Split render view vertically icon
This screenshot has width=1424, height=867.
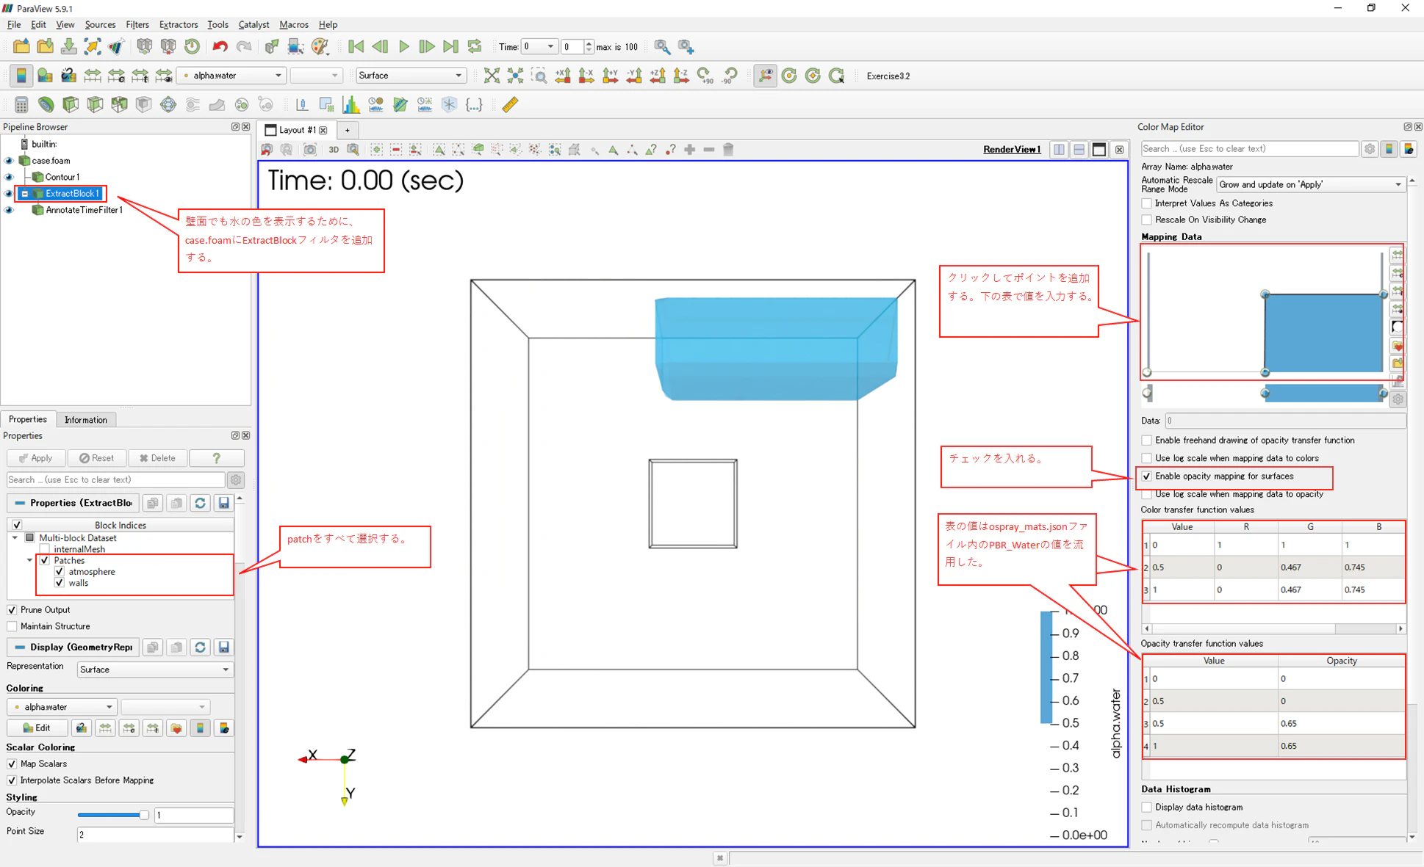(x=1079, y=150)
